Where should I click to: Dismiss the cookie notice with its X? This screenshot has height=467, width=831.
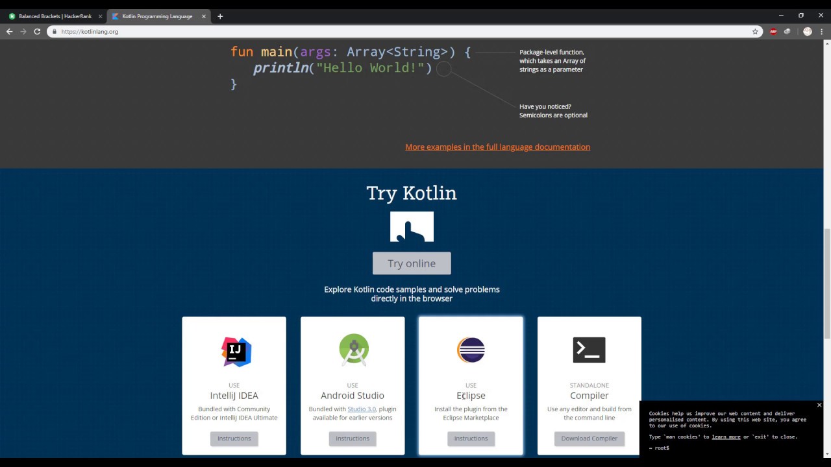click(819, 405)
